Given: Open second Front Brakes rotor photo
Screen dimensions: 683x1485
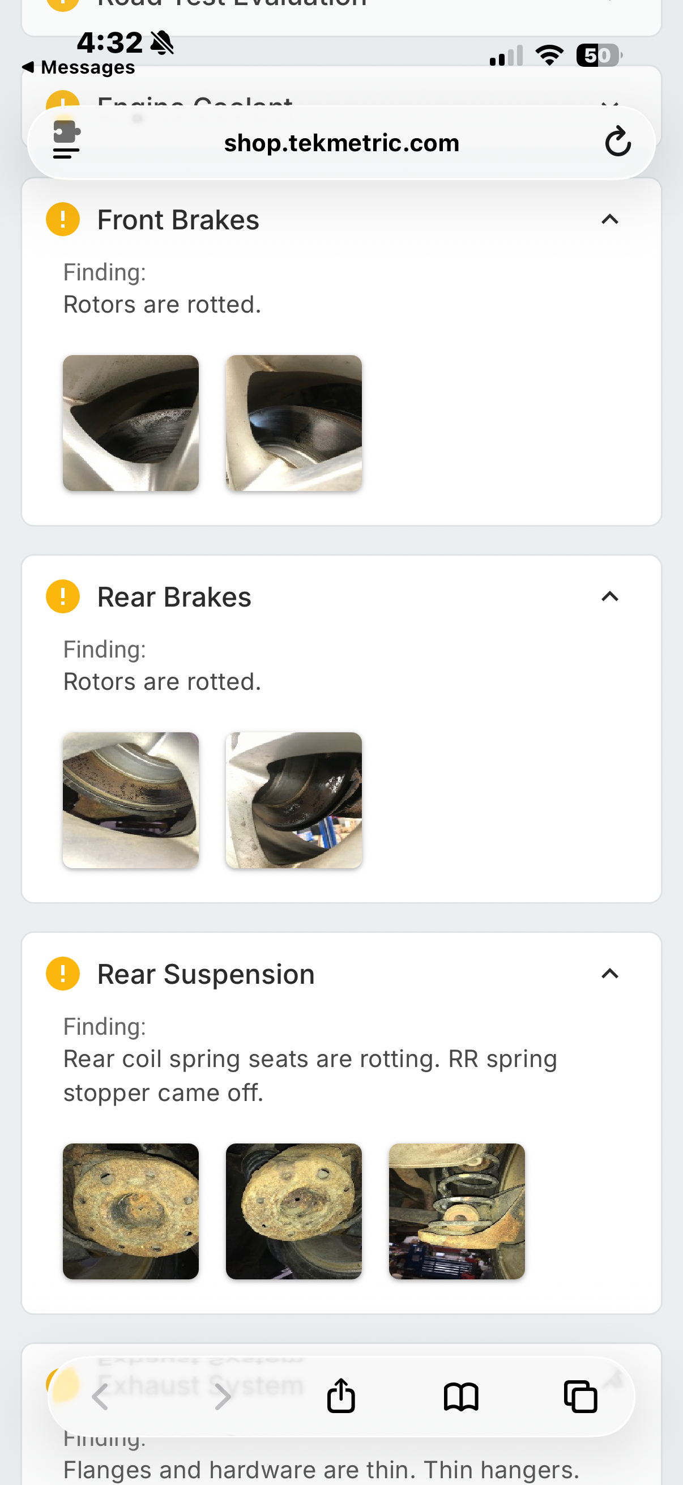Looking at the screenshot, I should pos(294,423).
